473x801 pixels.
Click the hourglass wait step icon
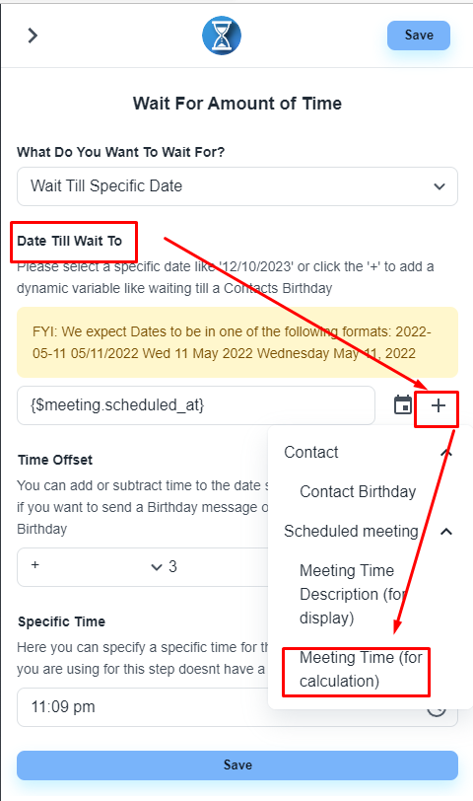(222, 36)
